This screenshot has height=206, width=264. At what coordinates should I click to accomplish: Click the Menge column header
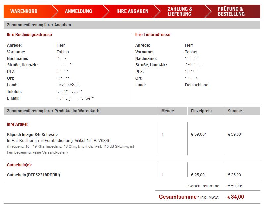167,111
